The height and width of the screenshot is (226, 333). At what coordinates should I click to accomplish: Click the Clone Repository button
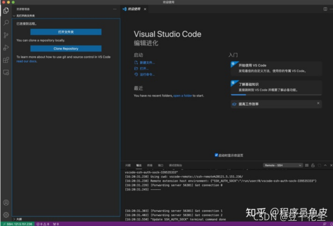pos(66,49)
